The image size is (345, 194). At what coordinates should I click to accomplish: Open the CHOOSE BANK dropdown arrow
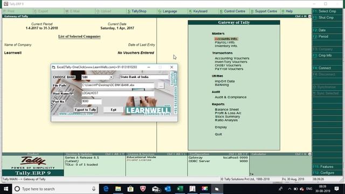pyautogui.click(x=111, y=77)
